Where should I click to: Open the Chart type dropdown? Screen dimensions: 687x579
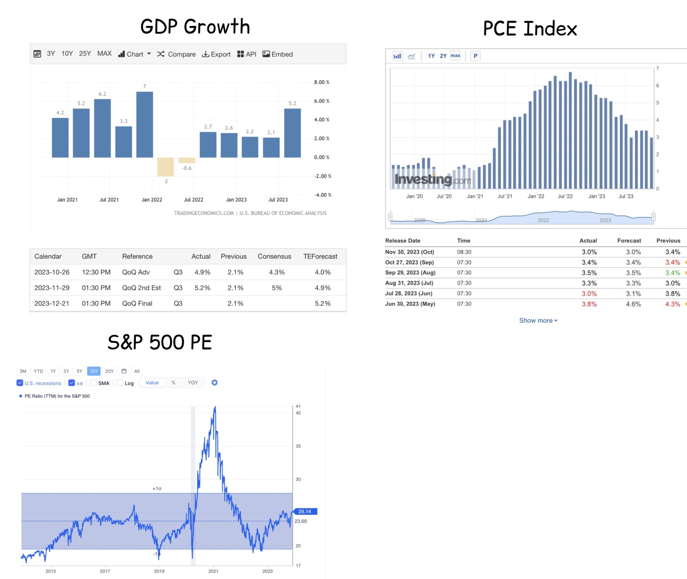(134, 54)
